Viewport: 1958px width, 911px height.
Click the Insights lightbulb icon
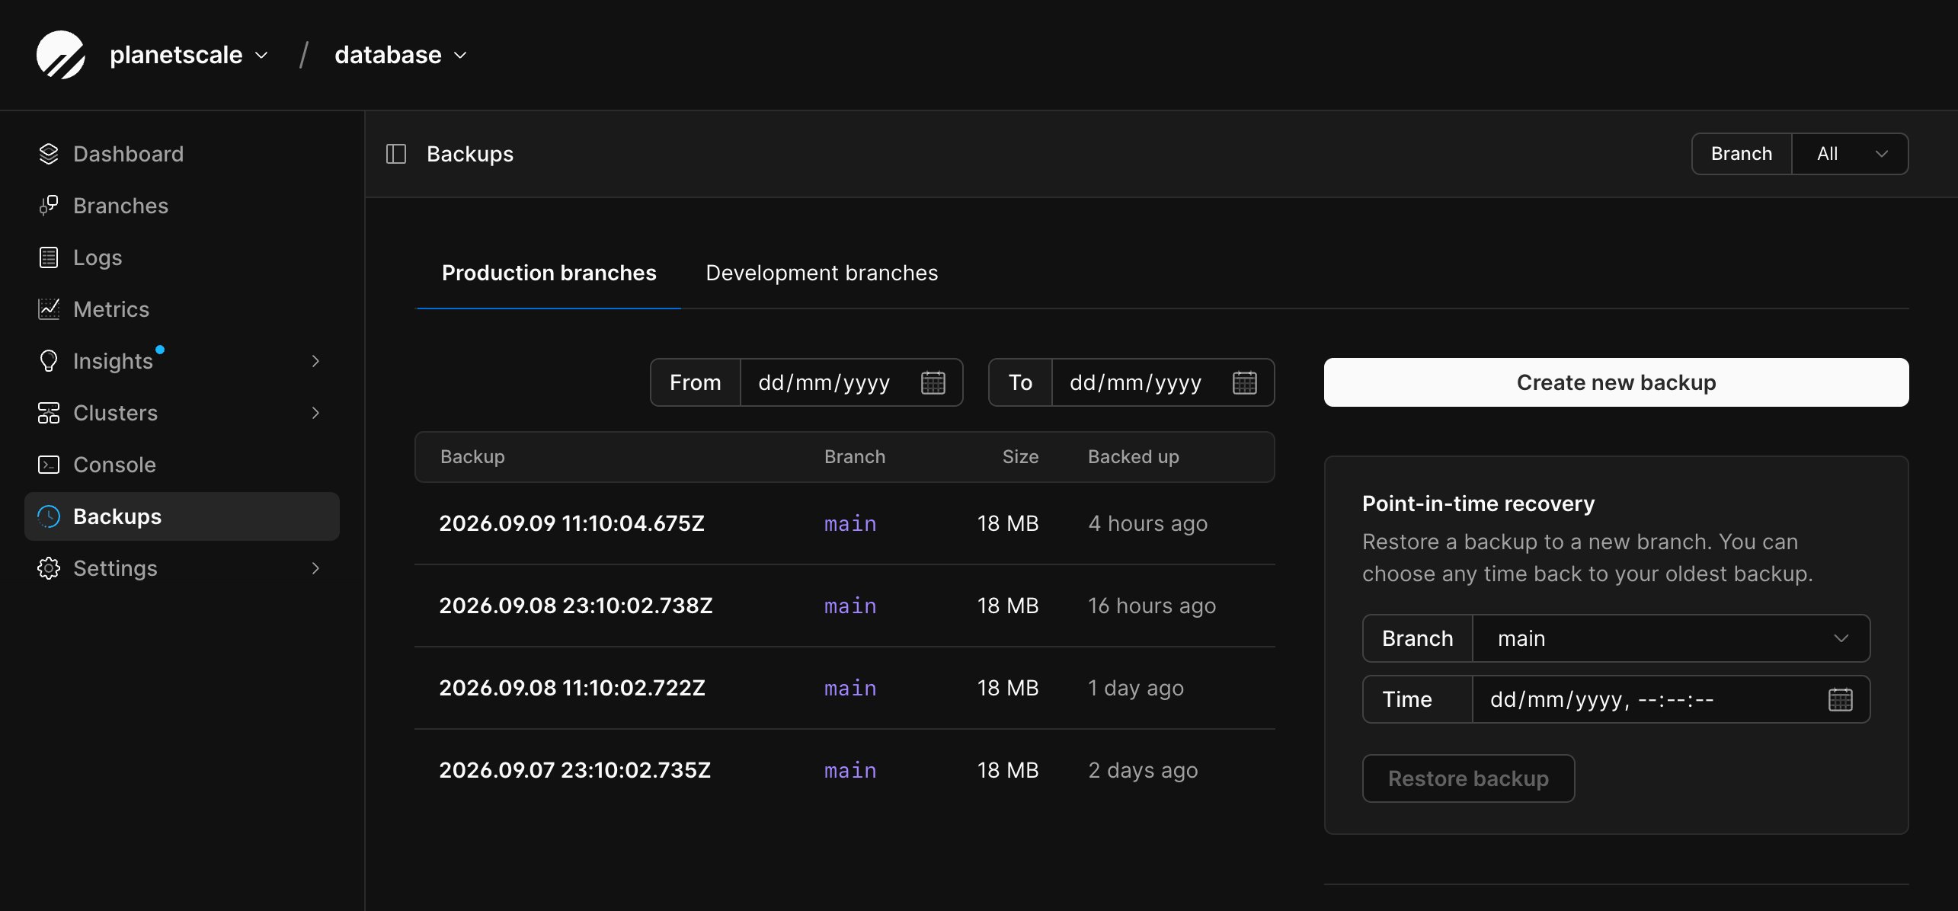[49, 361]
